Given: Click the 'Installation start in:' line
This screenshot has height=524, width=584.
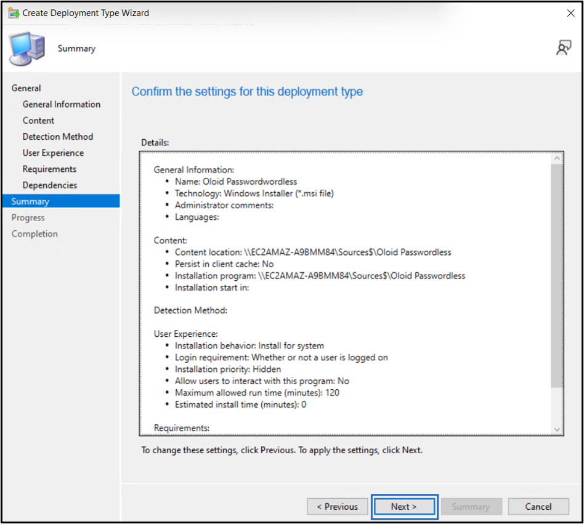Looking at the screenshot, I should (212, 288).
